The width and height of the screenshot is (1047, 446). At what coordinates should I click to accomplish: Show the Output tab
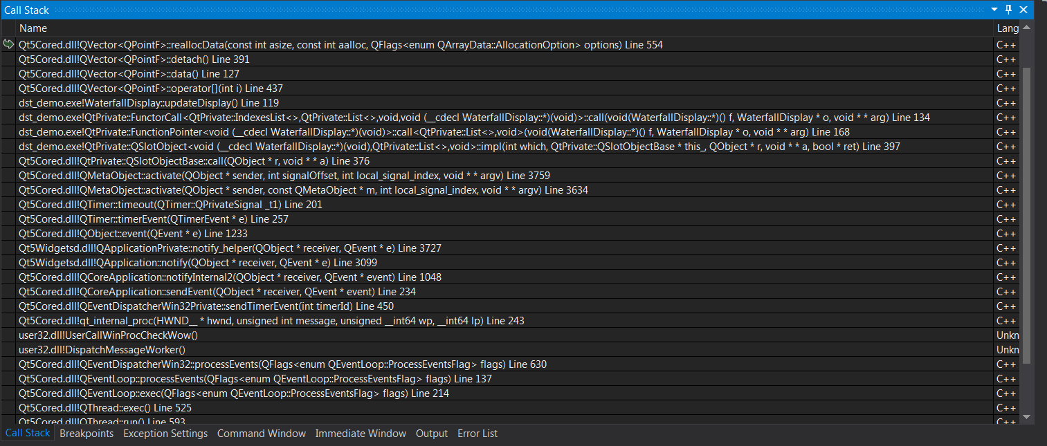point(432,434)
